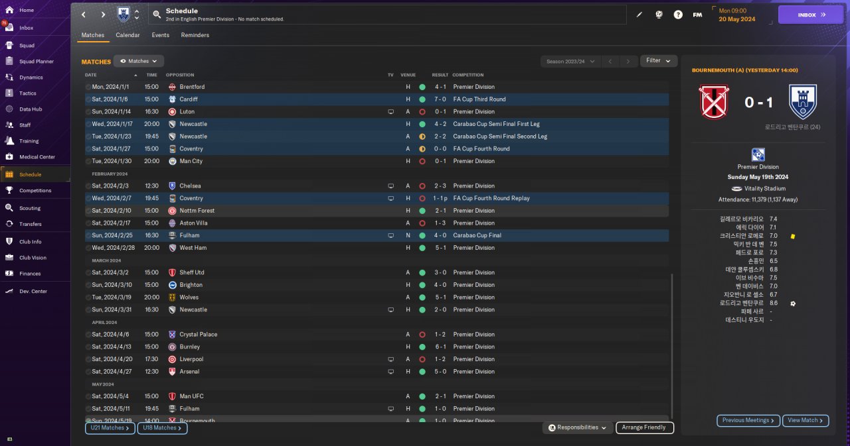
Task: Toggle the selection circle on Man City row
Action: (88, 161)
